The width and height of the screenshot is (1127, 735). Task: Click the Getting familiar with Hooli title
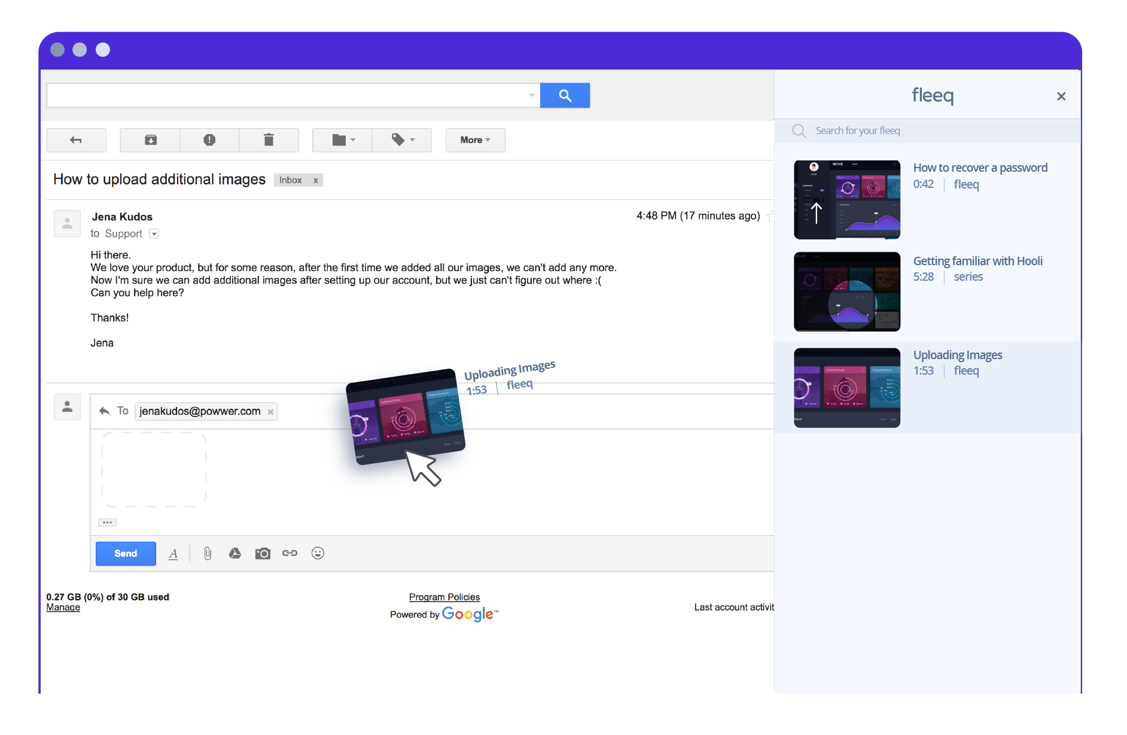pyautogui.click(x=978, y=262)
